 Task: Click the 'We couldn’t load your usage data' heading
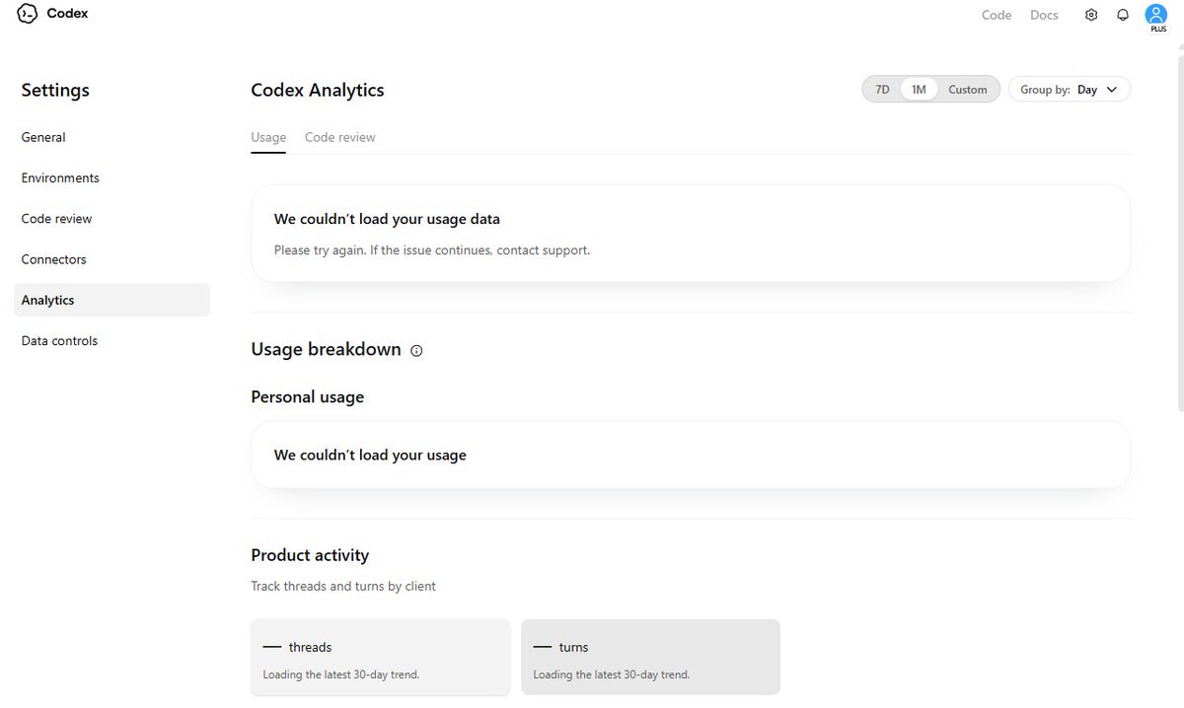point(387,219)
